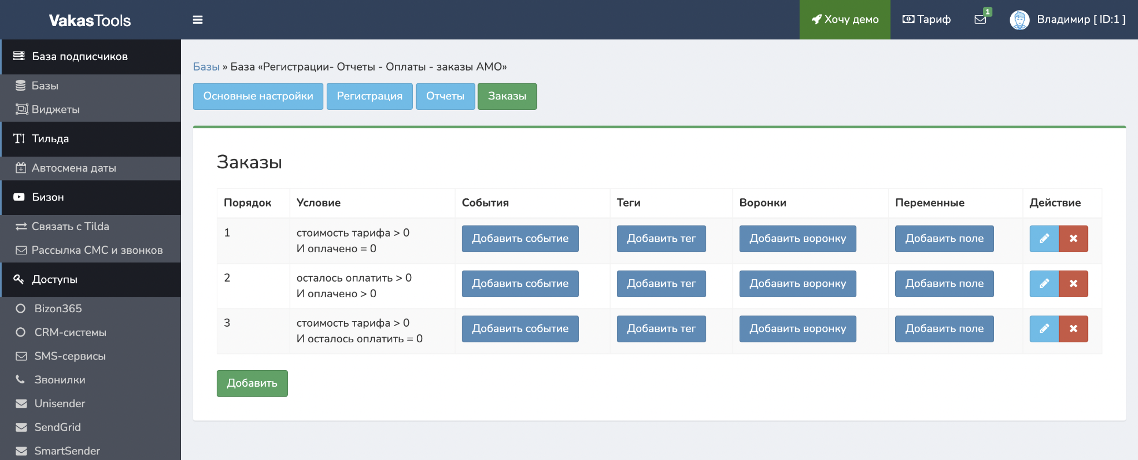Click the Базы breadcrumb link
The image size is (1138, 460).
206,67
